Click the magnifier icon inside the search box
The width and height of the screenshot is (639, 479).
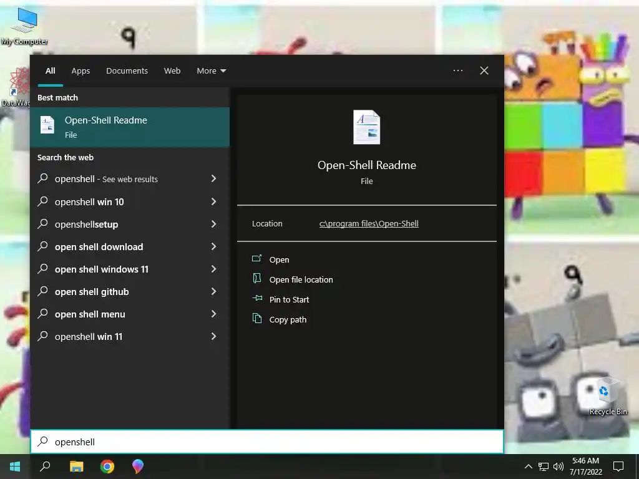point(43,441)
